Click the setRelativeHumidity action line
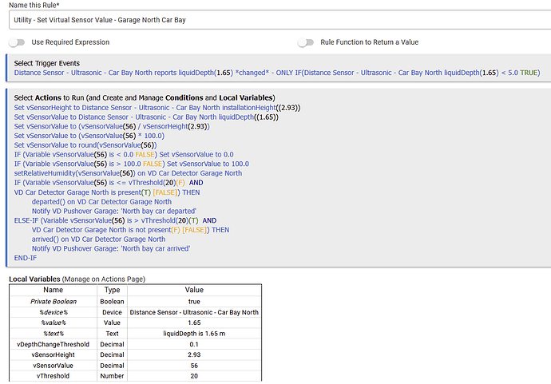 coord(128,173)
